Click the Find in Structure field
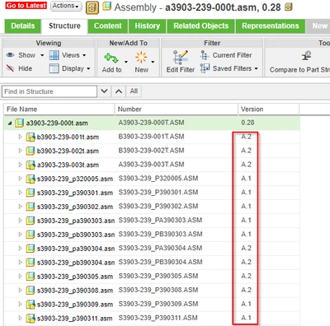The width and height of the screenshot is (330, 326). (x=49, y=91)
